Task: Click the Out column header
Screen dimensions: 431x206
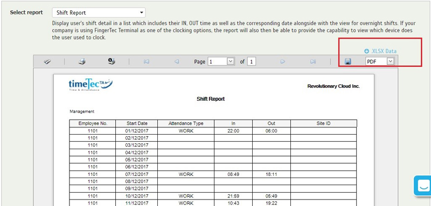Action: click(x=272, y=123)
